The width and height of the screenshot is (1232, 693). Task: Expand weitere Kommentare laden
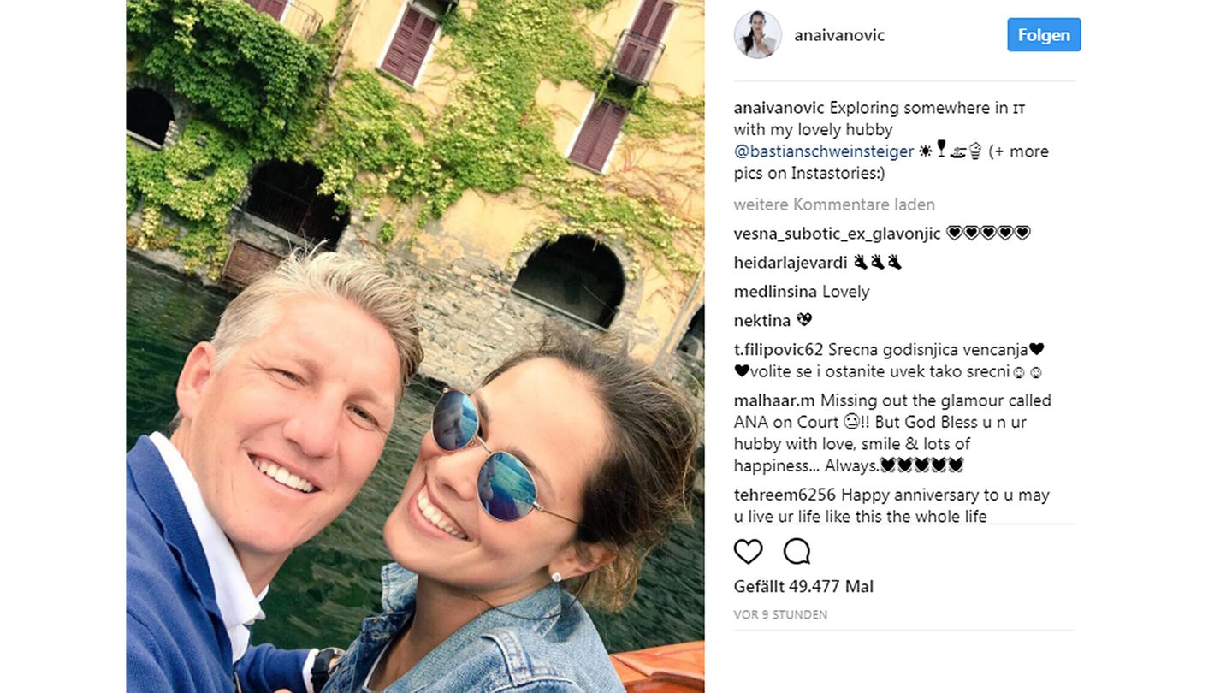click(834, 204)
